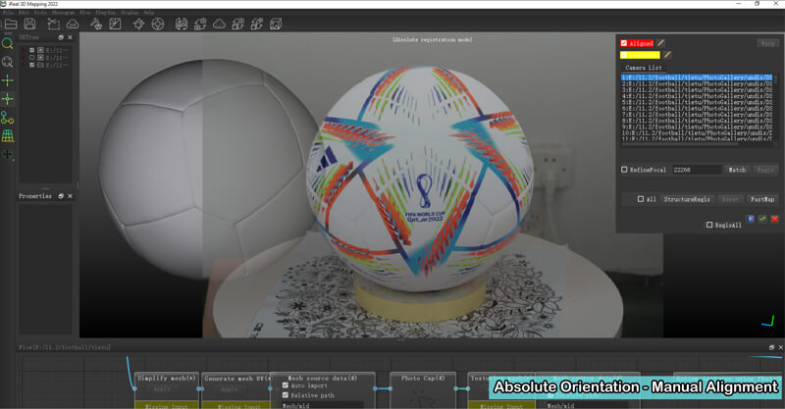Click the blue save icon near RegisAll
The width and height of the screenshot is (785, 409).
pos(751,219)
